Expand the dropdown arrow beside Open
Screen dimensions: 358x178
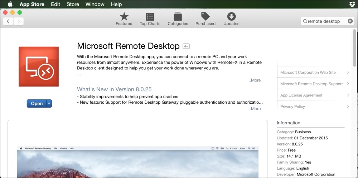coord(49,103)
